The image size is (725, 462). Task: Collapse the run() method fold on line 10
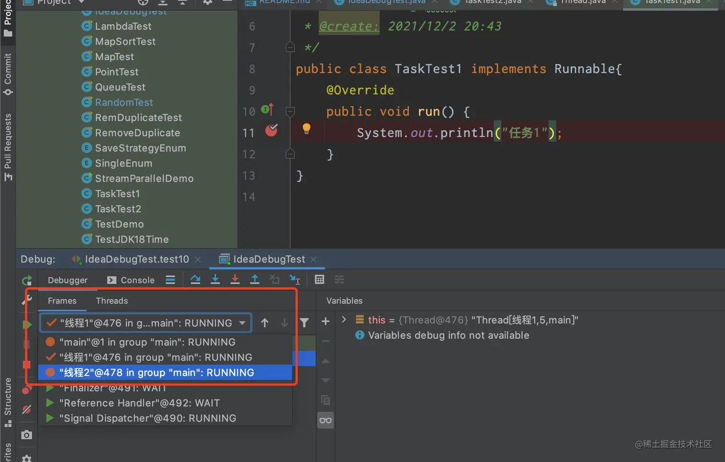pyautogui.click(x=290, y=111)
